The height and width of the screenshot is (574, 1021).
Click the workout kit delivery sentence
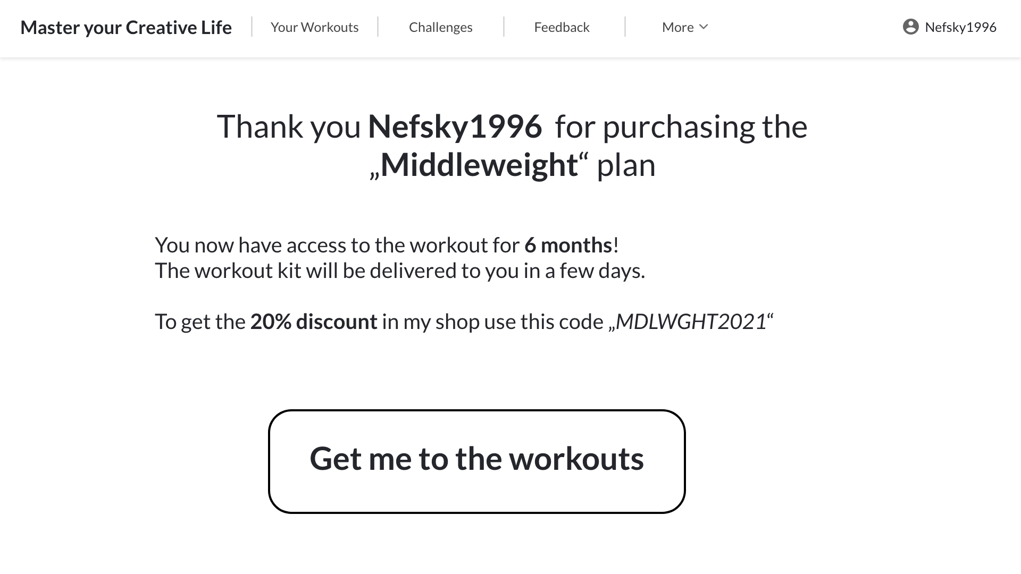pyautogui.click(x=400, y=271)
